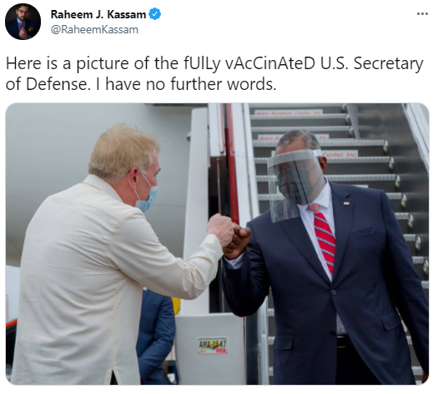Click the face shield in the photo
This screenshot has height=394, width=438.
[295, 184]
